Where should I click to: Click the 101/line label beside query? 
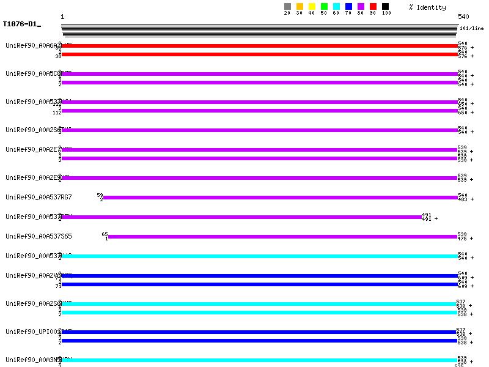pyautogui.click(x=471, y=29)
